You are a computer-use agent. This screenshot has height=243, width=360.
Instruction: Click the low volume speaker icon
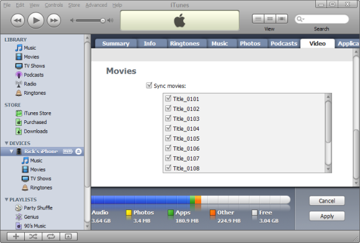tap(72, 20)
